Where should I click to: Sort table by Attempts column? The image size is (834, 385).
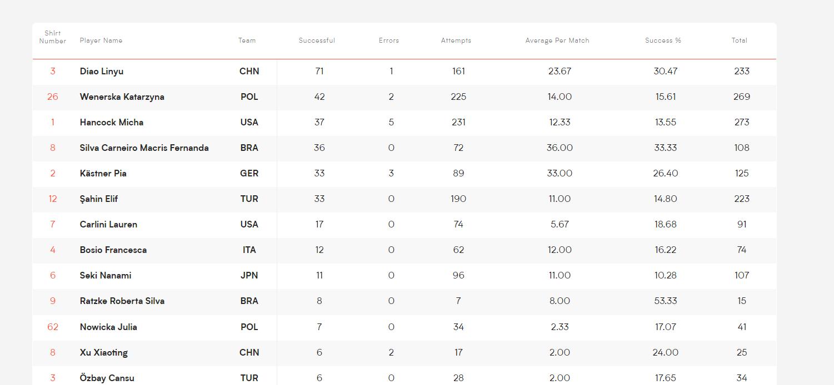(456, 40)
